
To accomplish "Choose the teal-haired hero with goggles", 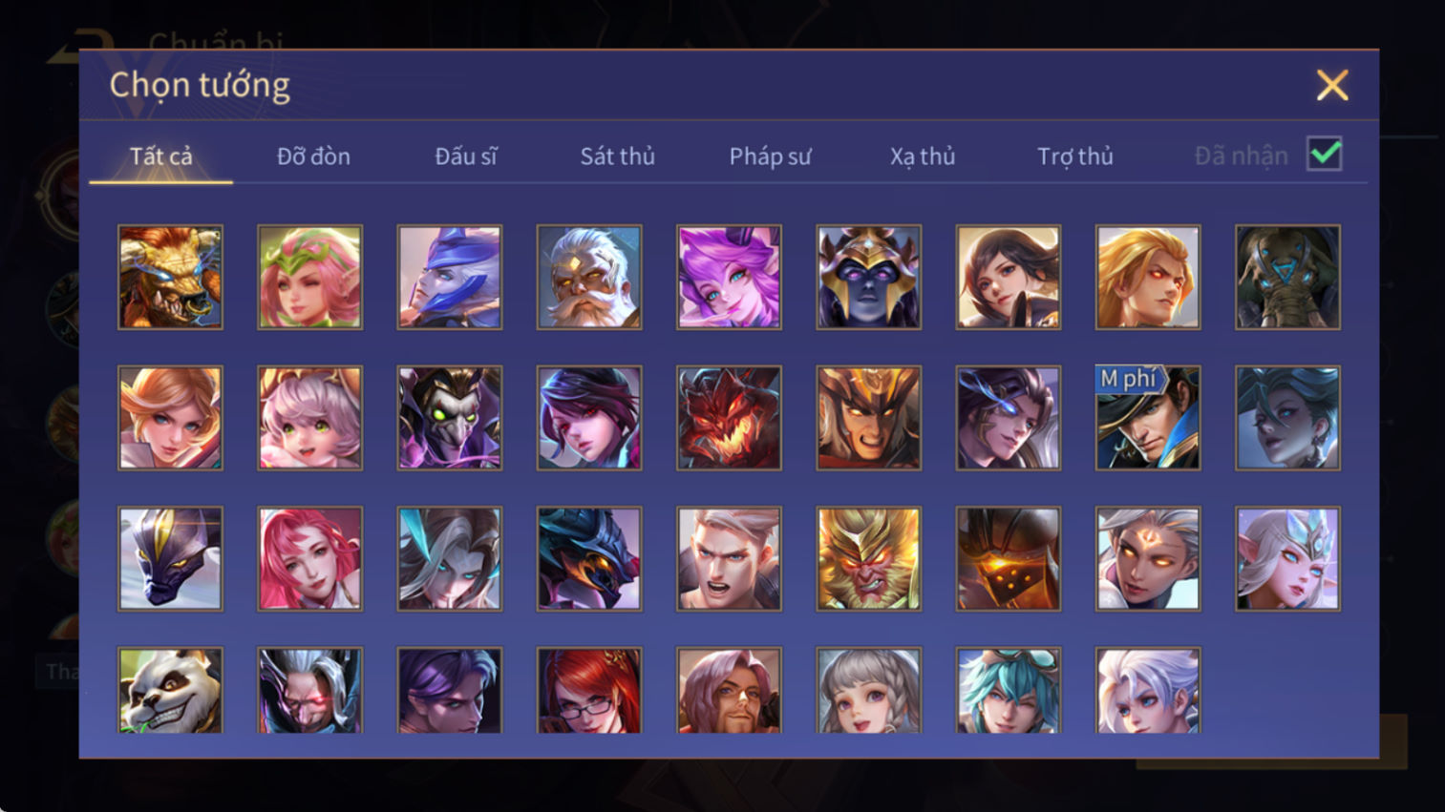I will pyautogui.click(x=1009, y=691).
